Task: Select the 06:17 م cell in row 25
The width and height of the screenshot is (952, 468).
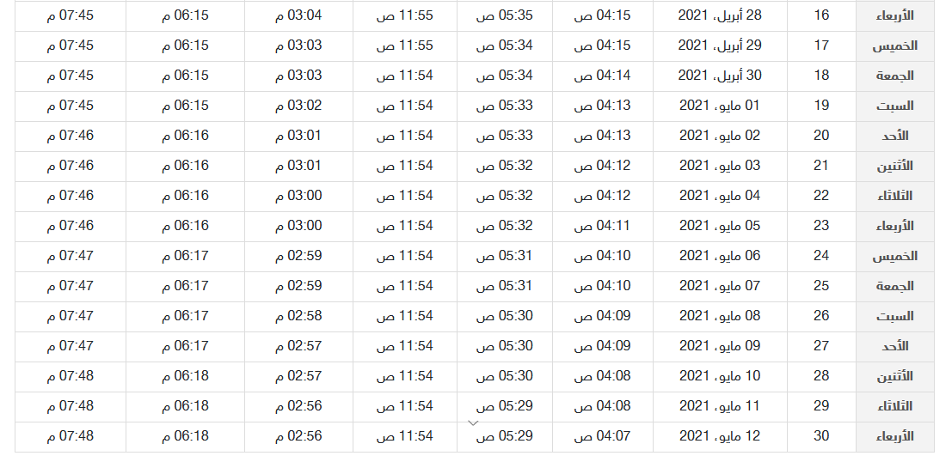Action: (185, 286)
